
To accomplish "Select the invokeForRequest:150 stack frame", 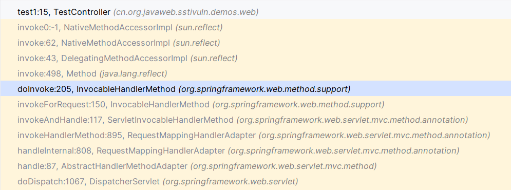I will point(256,105).
